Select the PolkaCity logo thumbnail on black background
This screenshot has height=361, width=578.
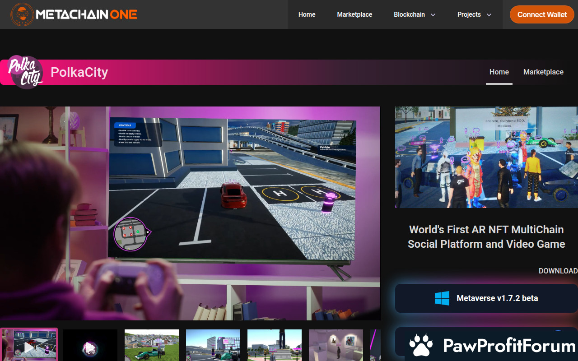pyautogui.click(x=90, y=345)
